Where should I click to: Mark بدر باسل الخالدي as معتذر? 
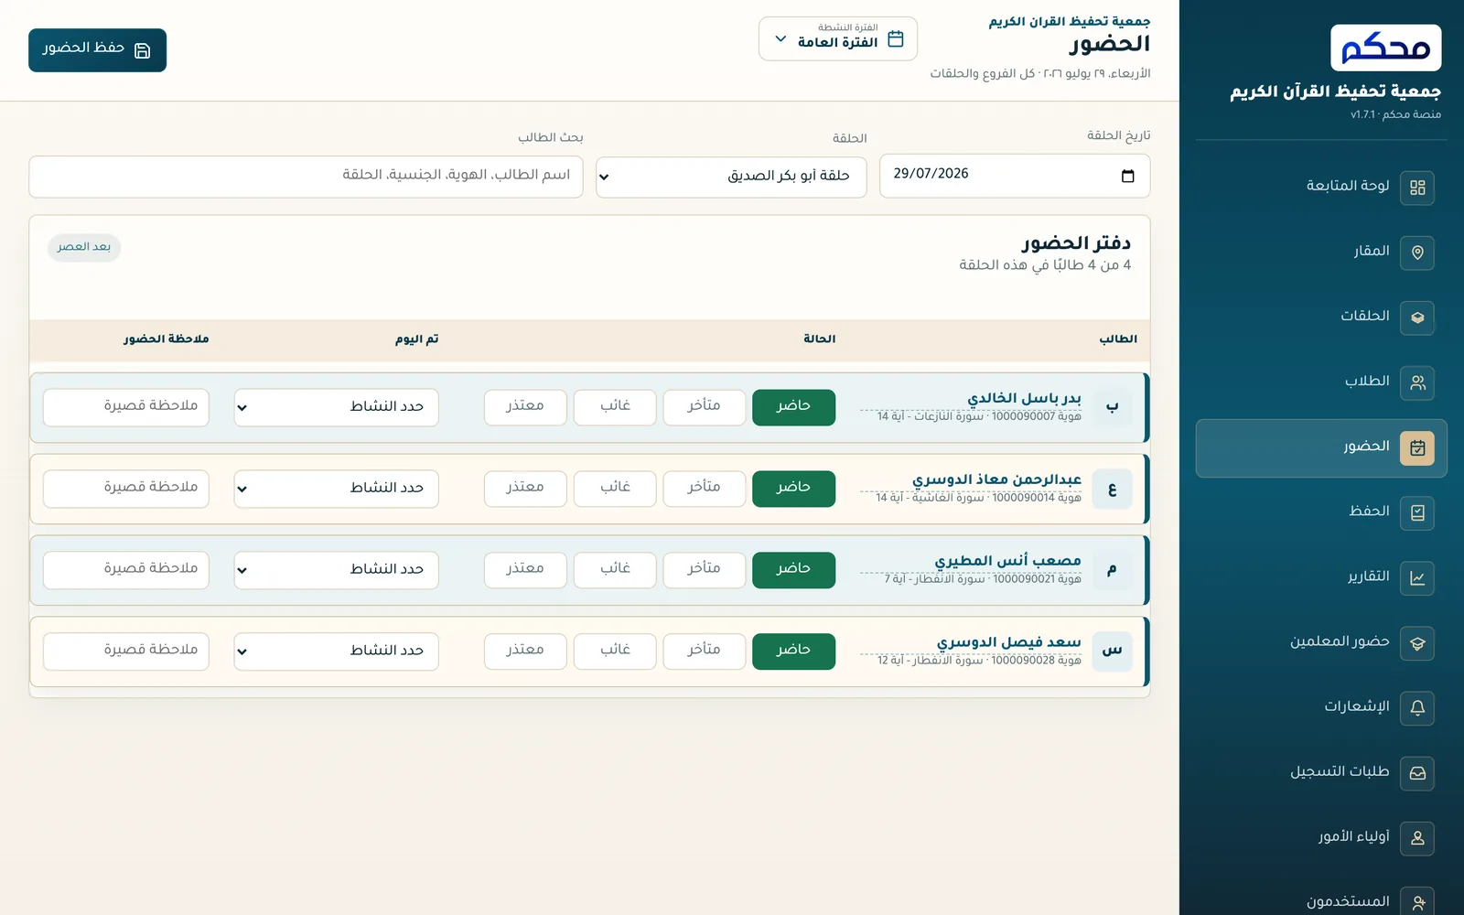(x=525, y=407)
